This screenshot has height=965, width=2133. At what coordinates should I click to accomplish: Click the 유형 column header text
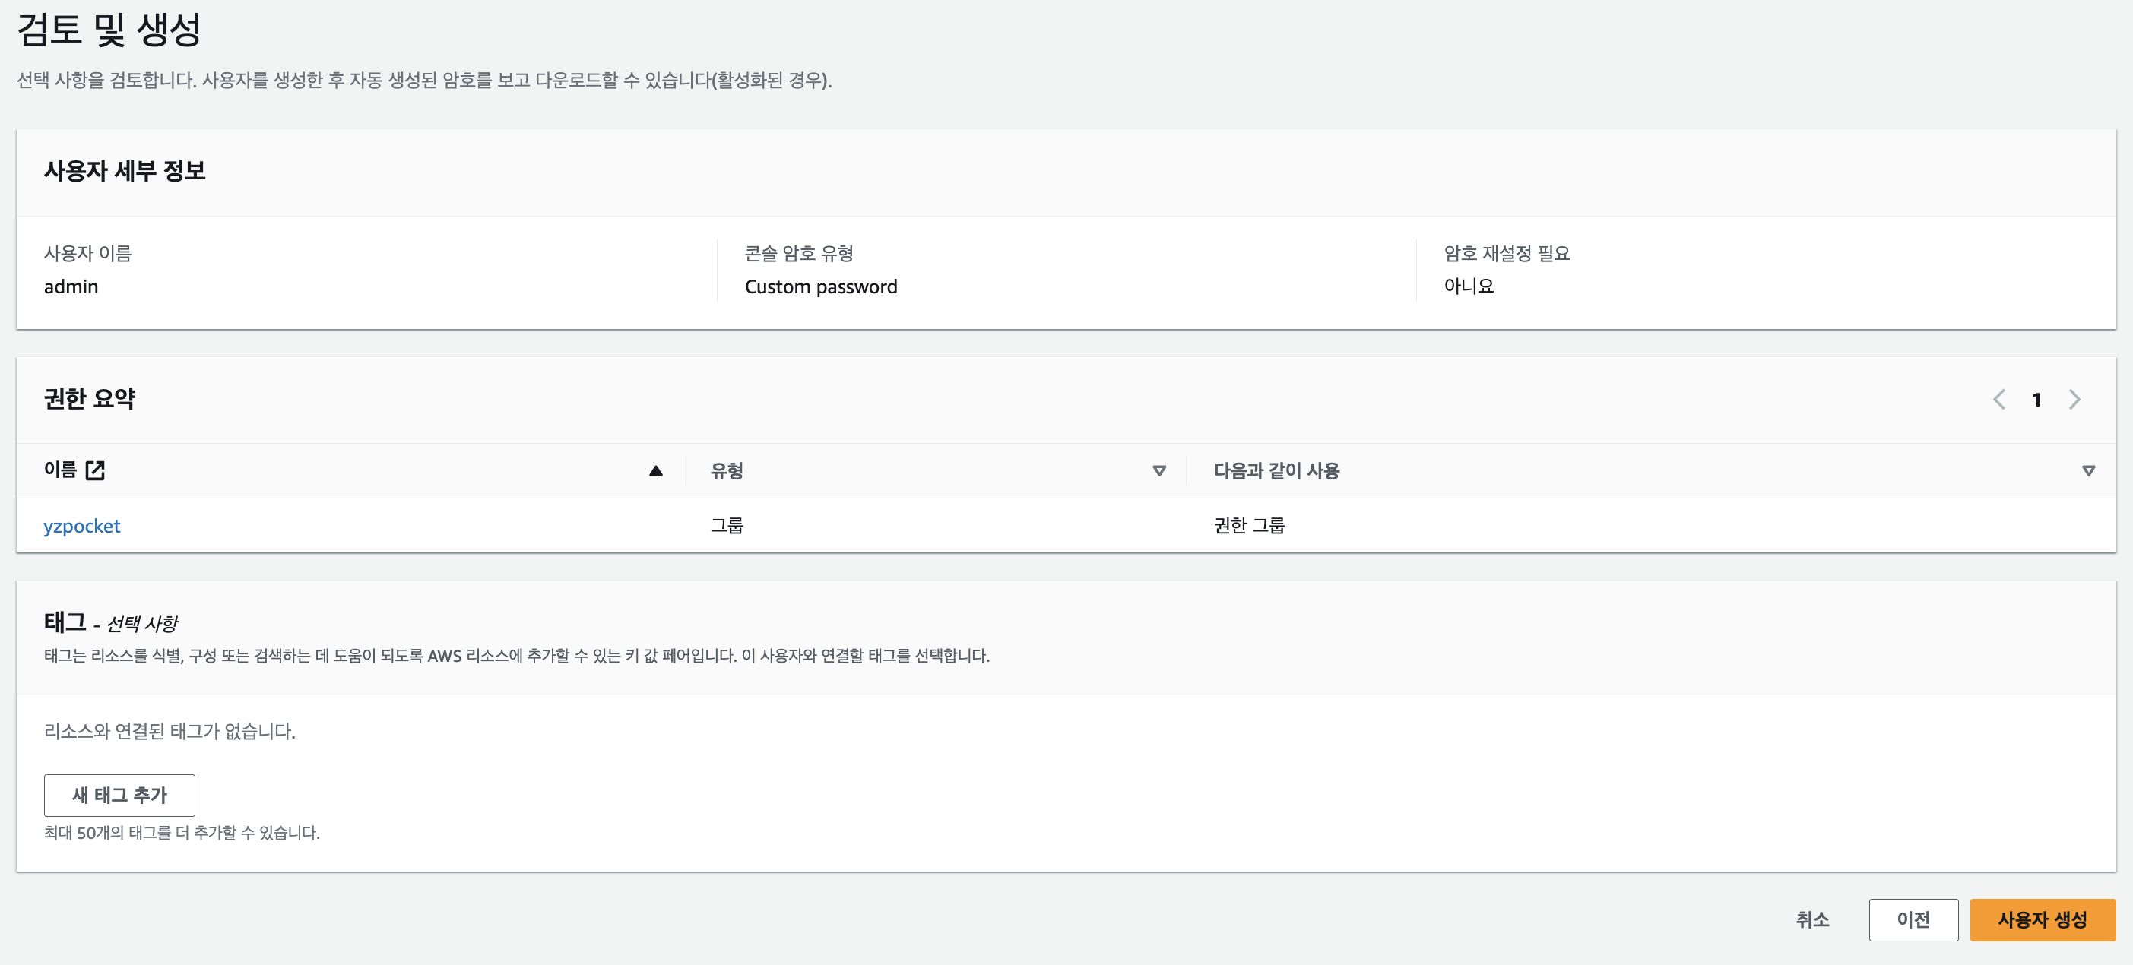[x=726, y=471]
